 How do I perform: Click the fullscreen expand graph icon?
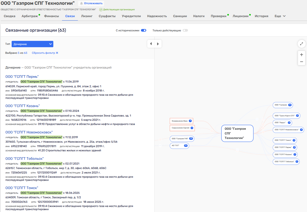tap(301, 44)
